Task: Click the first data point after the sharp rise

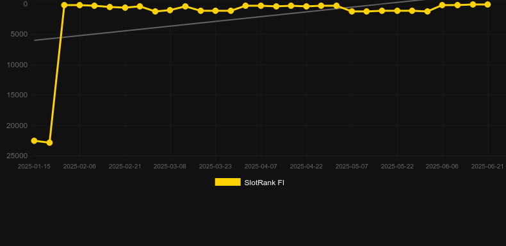Action: (64, 5)
